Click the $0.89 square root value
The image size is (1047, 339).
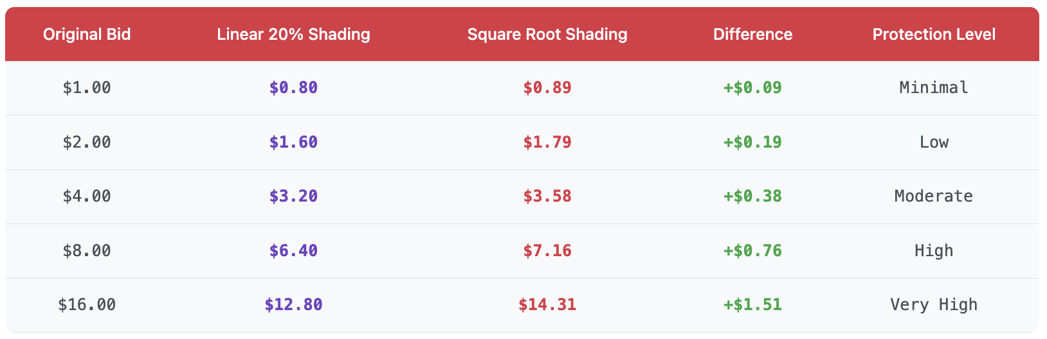point(547,87)
